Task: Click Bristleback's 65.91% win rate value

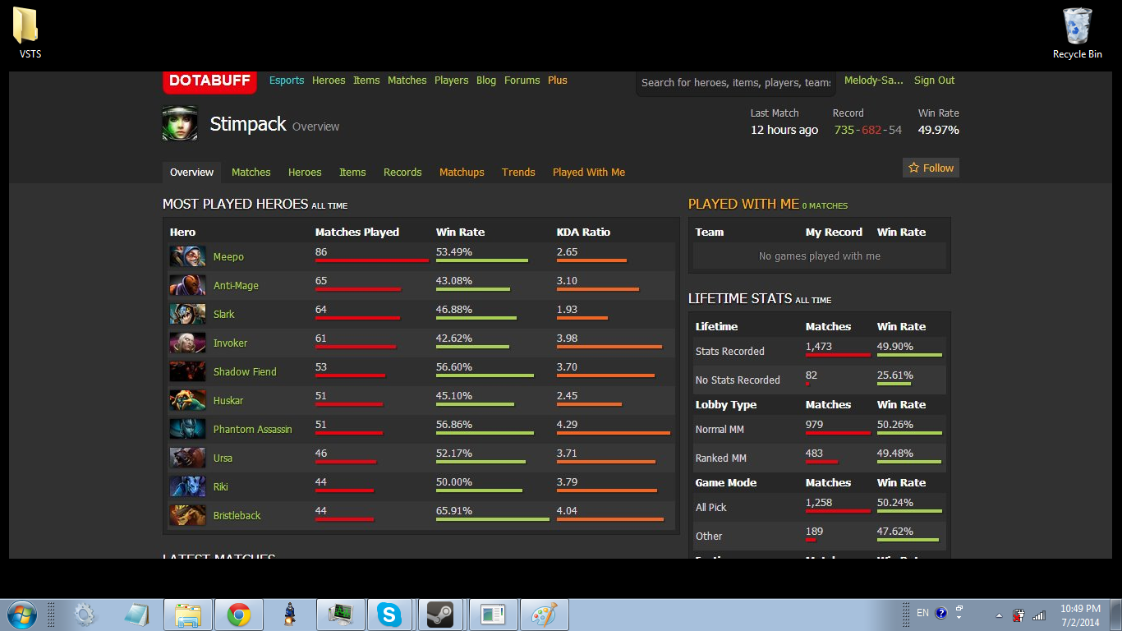Action: 454,511
